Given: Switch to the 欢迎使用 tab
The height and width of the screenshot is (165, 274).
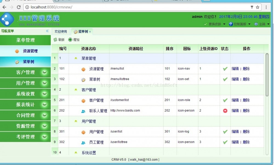Looking at the screenshot, I should [61, 31].
